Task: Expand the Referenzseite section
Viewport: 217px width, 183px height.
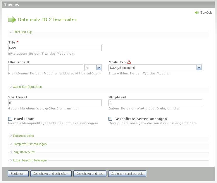Action: tap(23, 136)
